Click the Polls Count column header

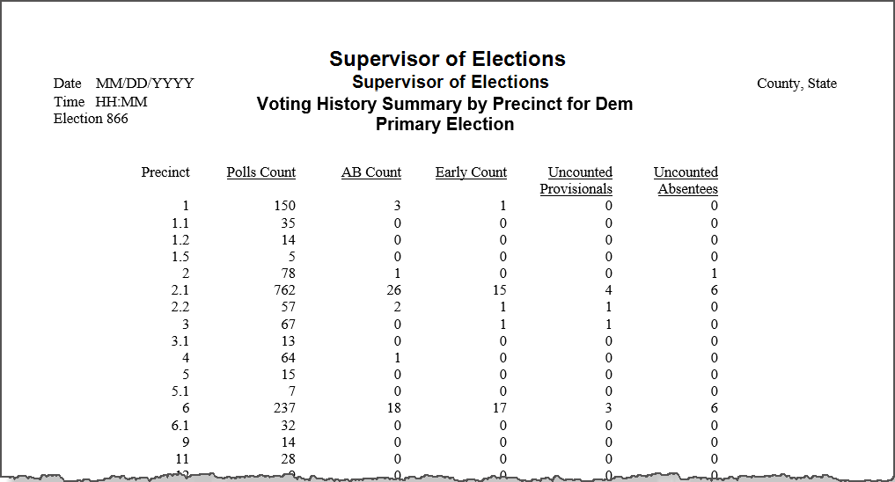(x=260, y=172)
